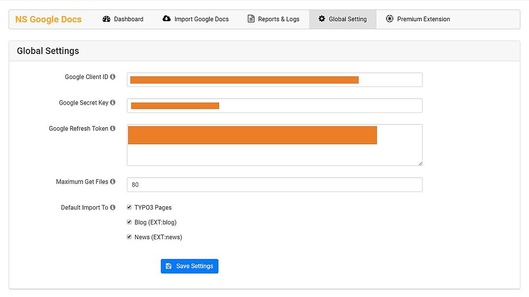Click info icon beside Default Import To

(x=113, y=207)
